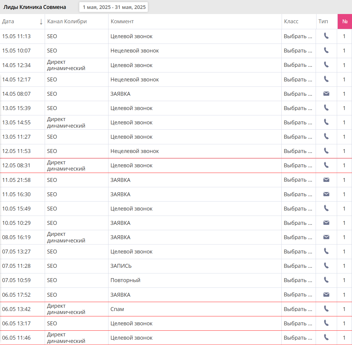352x345 pixels.
Task: Sort by Коммент column header
Action: tap(122, 21)
